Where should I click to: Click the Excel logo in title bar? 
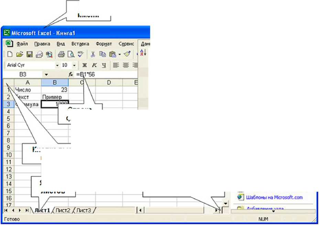coord(7,33)
